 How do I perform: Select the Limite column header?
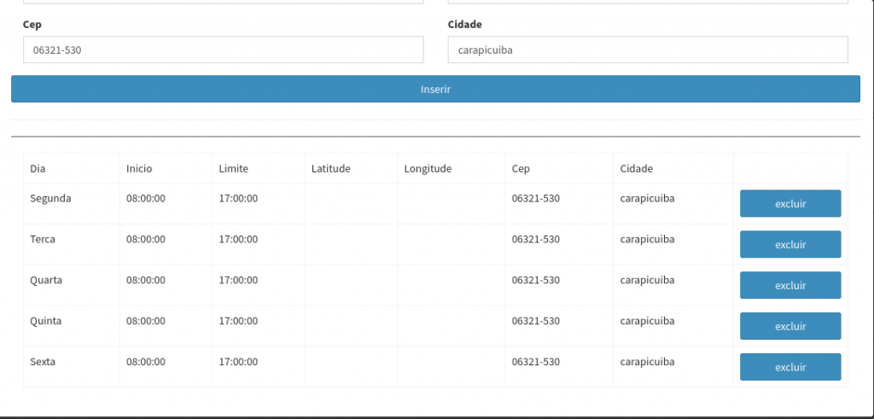[233, 169]
